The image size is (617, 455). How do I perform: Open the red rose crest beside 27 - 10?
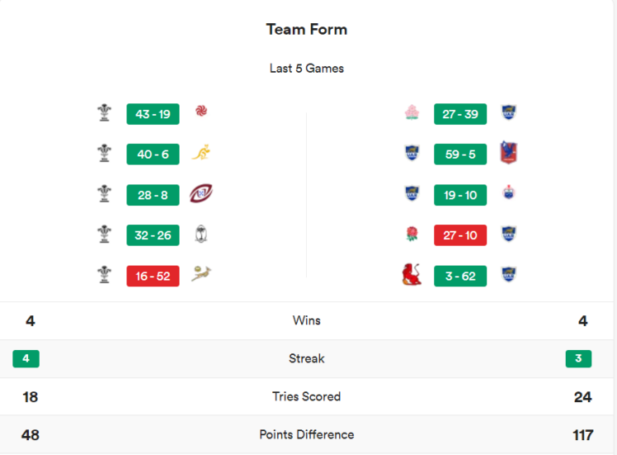(412, 235)
